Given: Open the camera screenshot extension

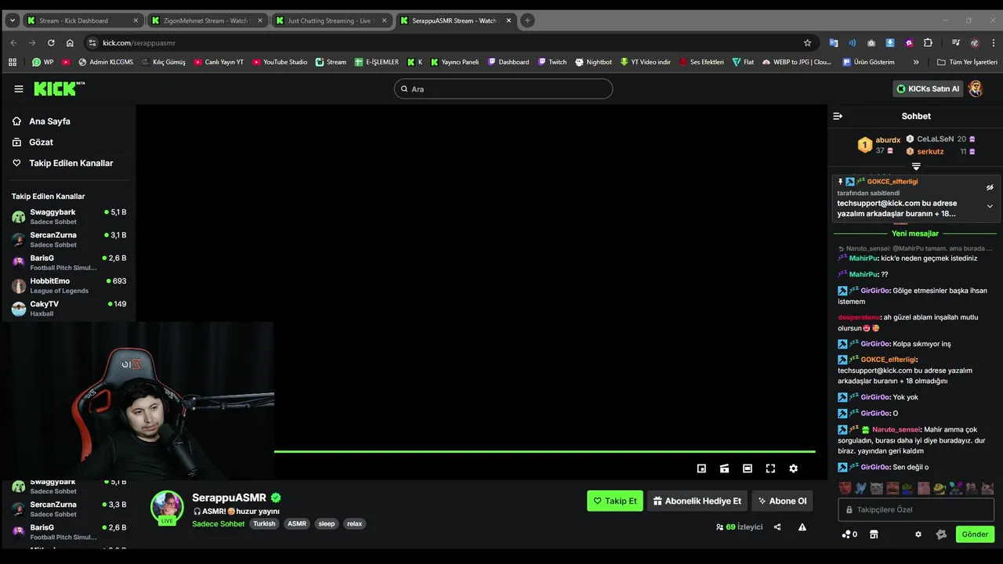Looking at the screenshot, I should tap(871, 43).
